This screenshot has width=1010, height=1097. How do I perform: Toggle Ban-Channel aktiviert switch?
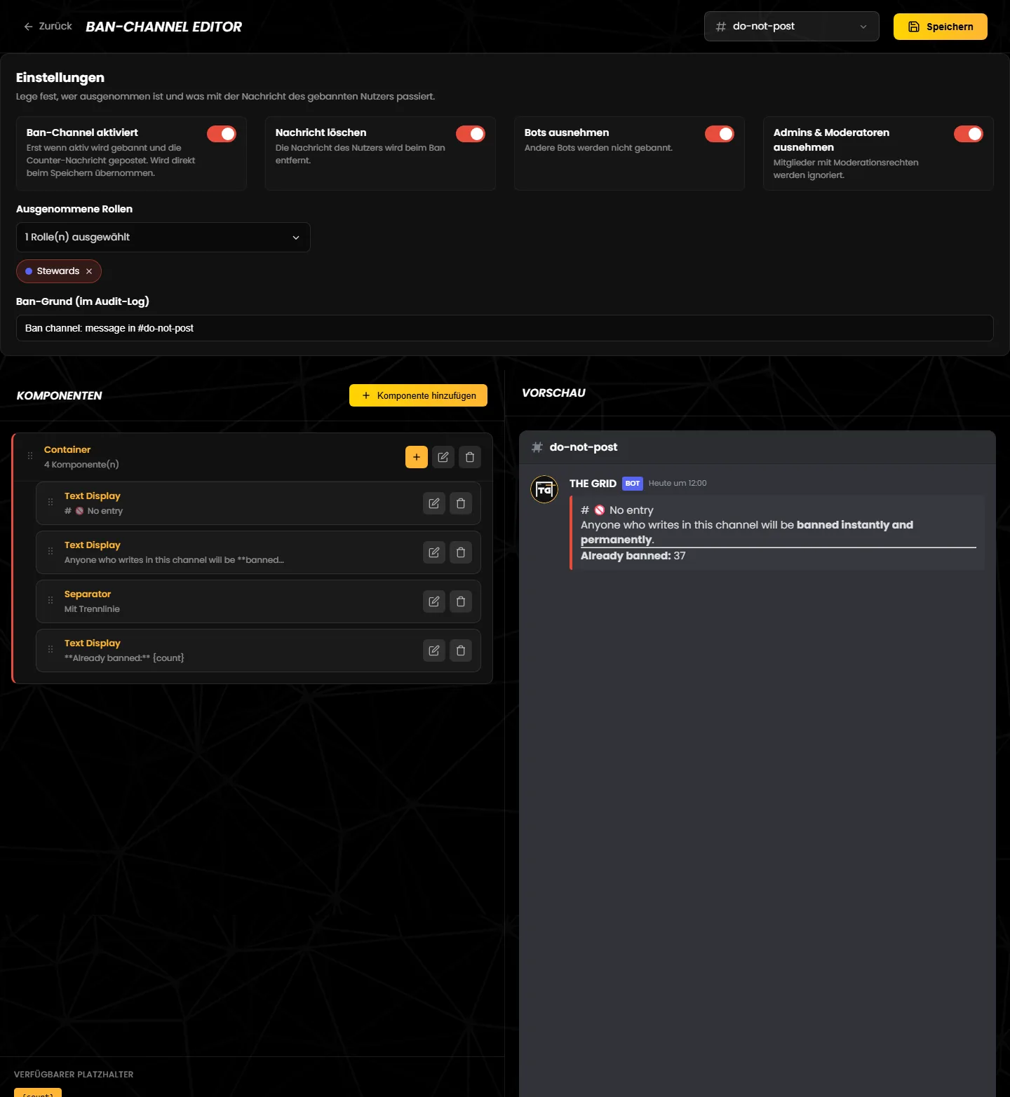(222, 134)
